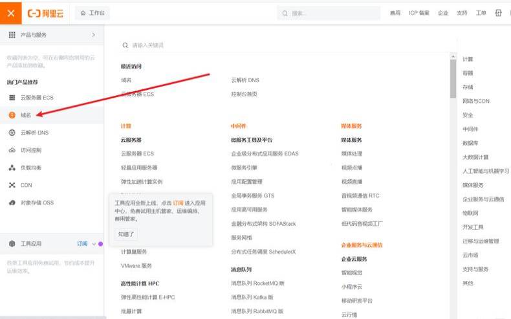Jump to 物联网 category
Image resolution: width=511 pixels, height=319 pixels.
coord(470,213)
